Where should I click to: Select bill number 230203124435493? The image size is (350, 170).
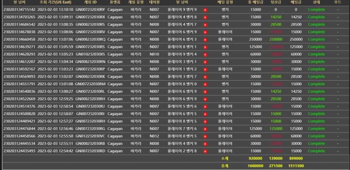[19, 151]
